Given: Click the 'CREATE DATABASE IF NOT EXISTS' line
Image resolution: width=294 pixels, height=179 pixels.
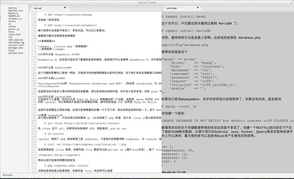Looking at the screenshot, I should point(228,121).
